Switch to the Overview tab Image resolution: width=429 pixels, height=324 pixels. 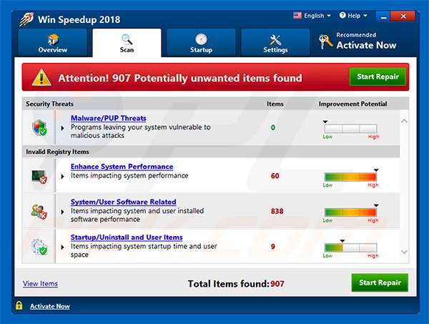click(x=52, y=43)
